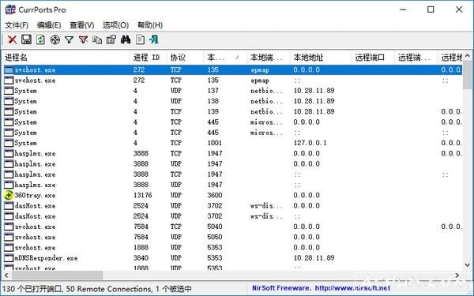Click the icon beside mDNSResponder.exe

9,258
